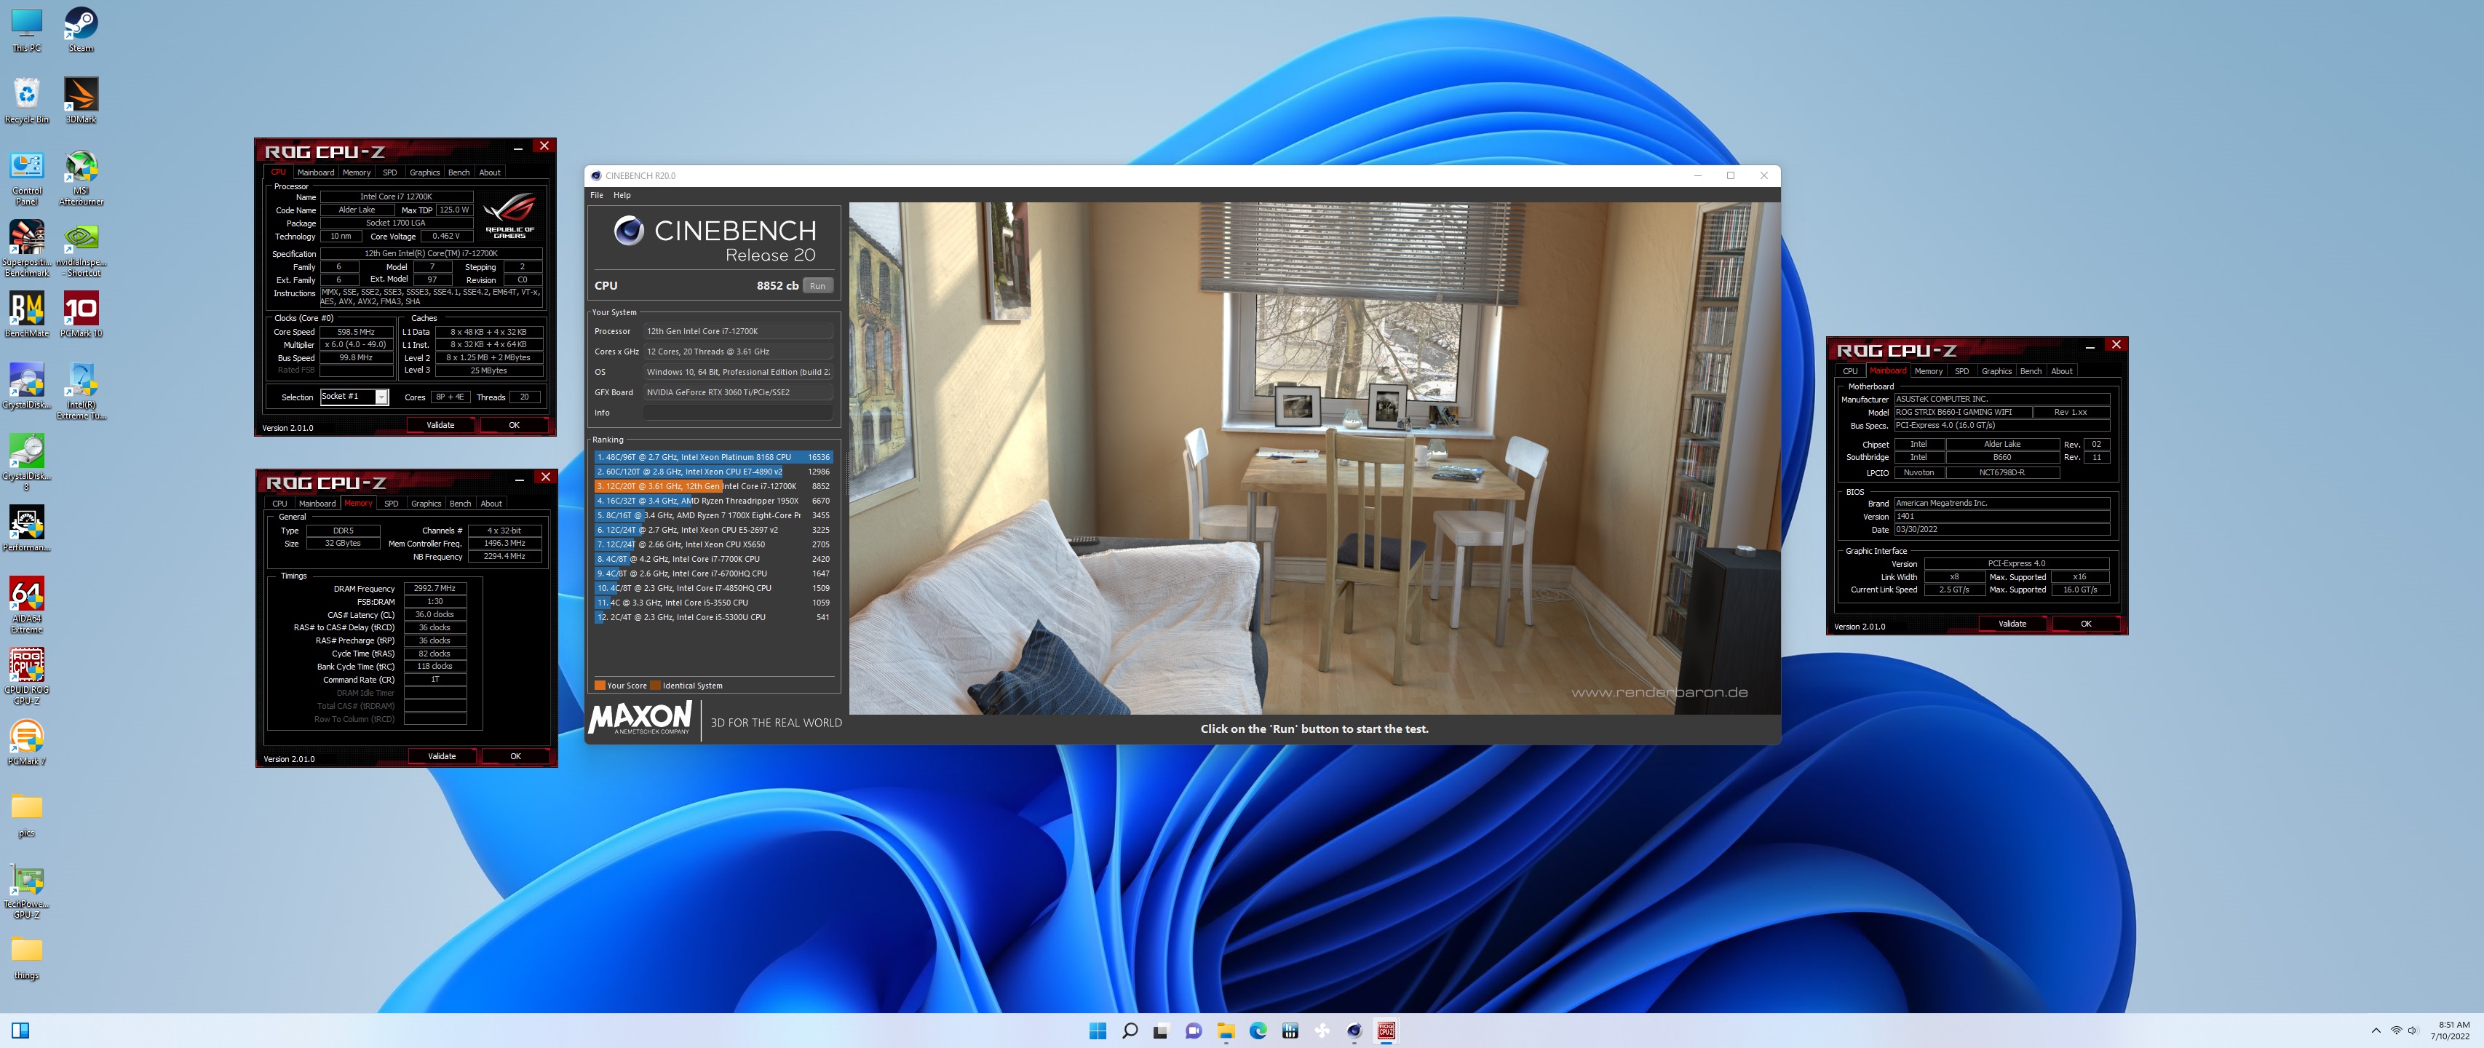
Task: Open the Wi-Fi network tray icon
Action: coord(2396,1031)
